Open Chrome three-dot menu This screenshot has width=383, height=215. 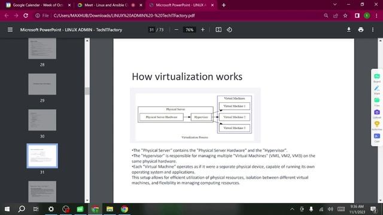[376, 16]
